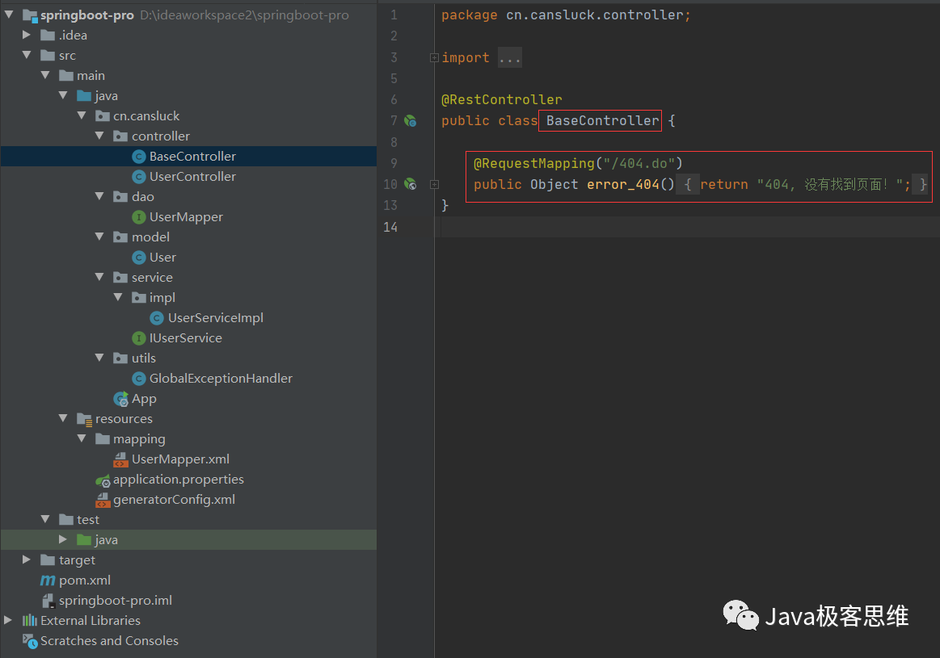This screenshot has width=940, height=658.
Task: Click the UserController class icon
Action: pyautogui.click(x=138, y=178)
